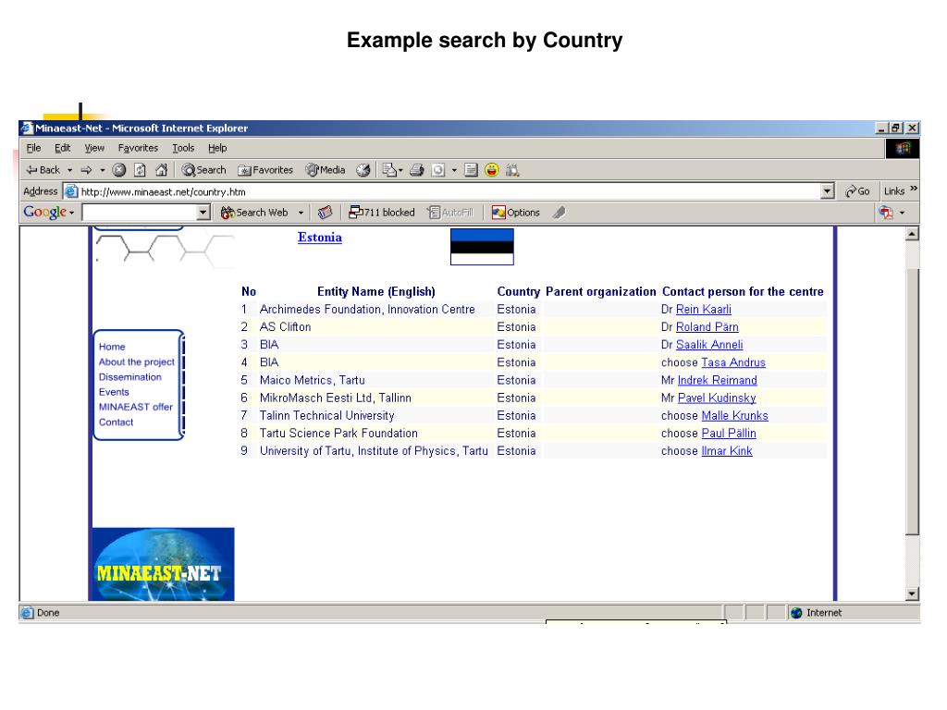This screenshot has width=947, height=710.
Task: Click the scroll up arrow of the page scrollbar
Action: (913, 234)
